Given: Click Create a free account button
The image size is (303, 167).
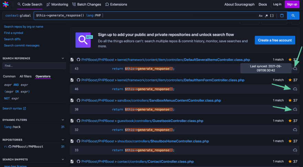Looking at the screenshot, I should pyautogui.click(x=275, y=40).
